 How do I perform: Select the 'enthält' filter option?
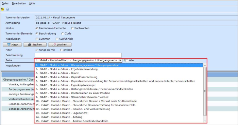tap(61, 50)
